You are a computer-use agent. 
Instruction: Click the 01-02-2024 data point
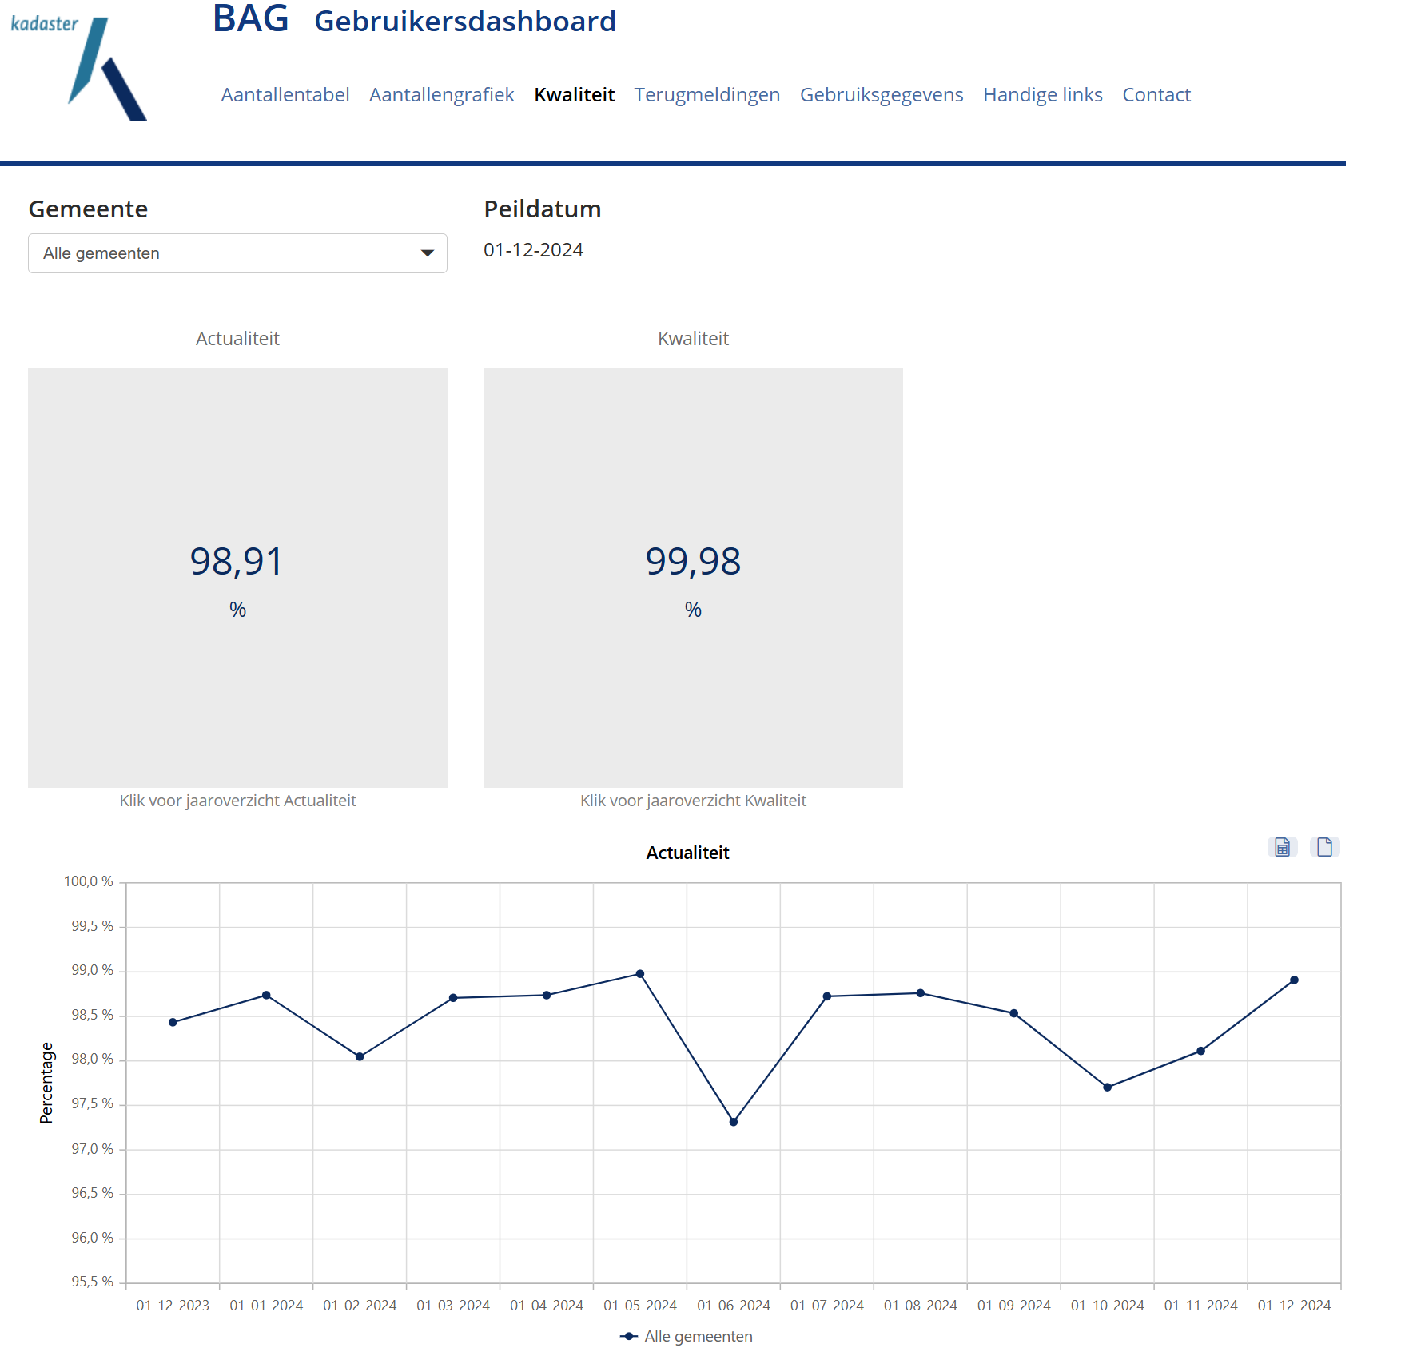click(360, 1056)
